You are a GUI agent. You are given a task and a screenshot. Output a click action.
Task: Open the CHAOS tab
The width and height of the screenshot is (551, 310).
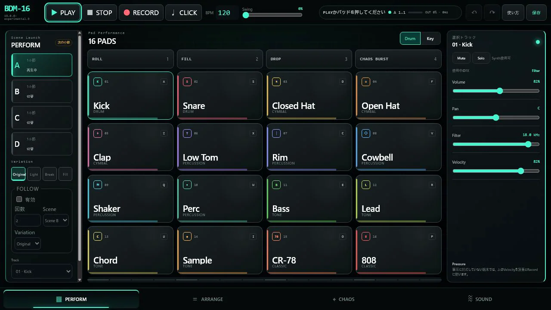click(344, 299)
